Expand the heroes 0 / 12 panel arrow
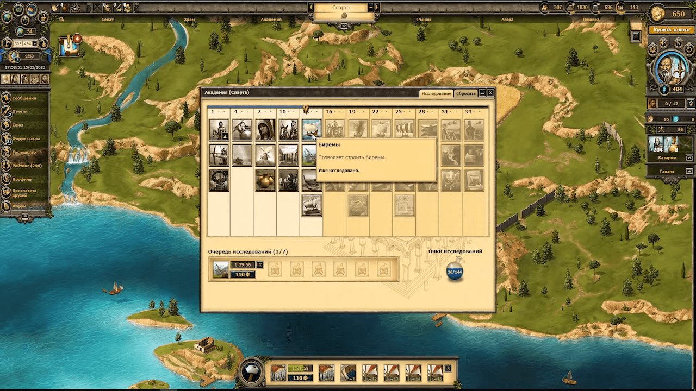696x391 pixels. click(690, 103)
